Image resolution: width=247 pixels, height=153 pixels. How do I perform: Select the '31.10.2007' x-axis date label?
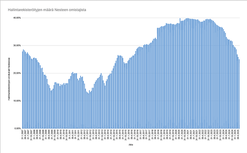pos(32,135)
